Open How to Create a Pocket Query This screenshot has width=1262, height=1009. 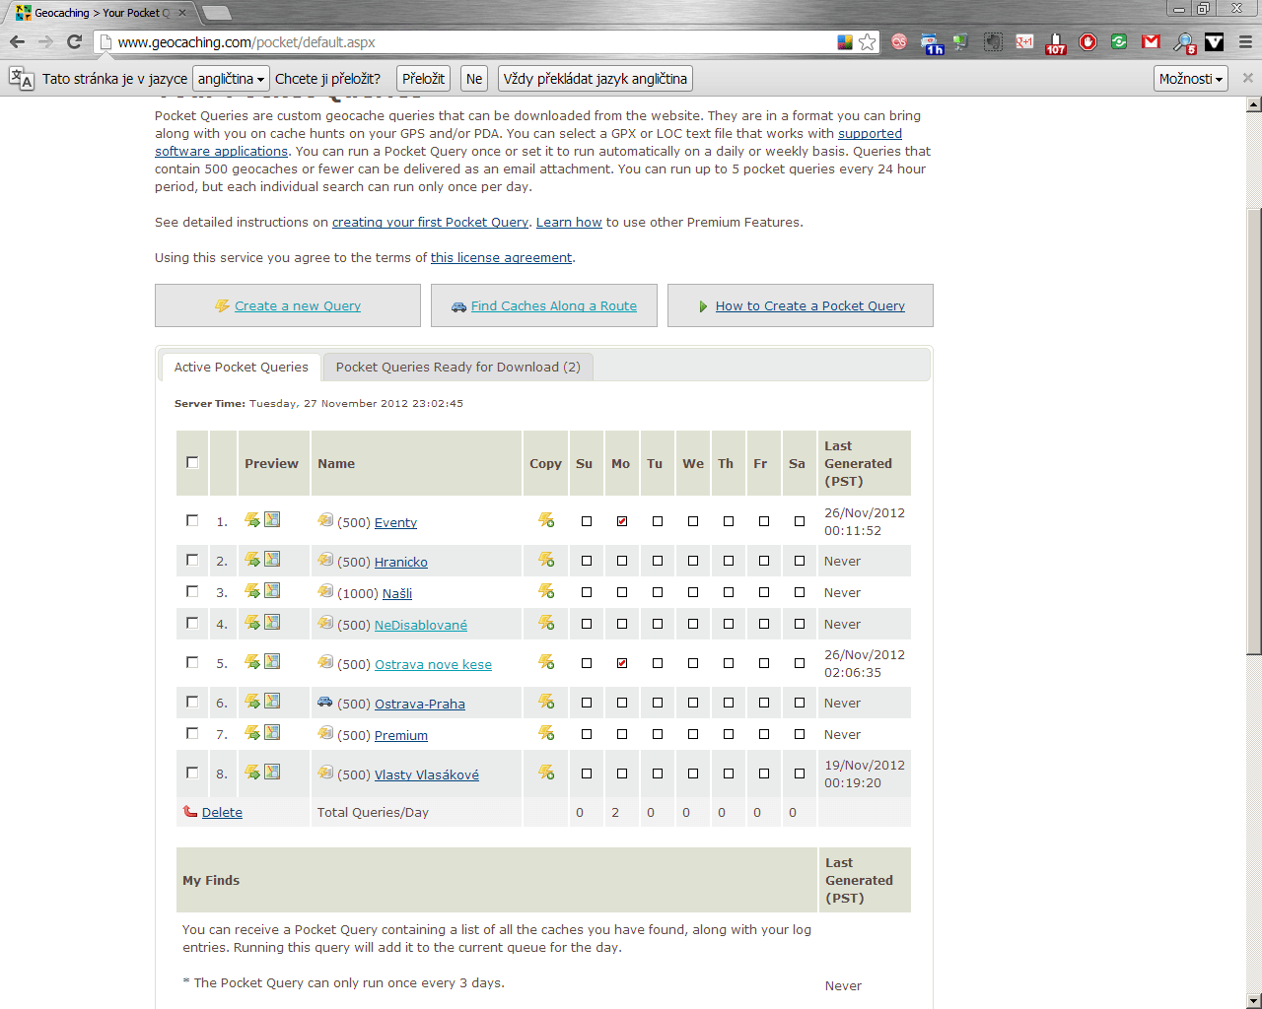tap(810, 305)
